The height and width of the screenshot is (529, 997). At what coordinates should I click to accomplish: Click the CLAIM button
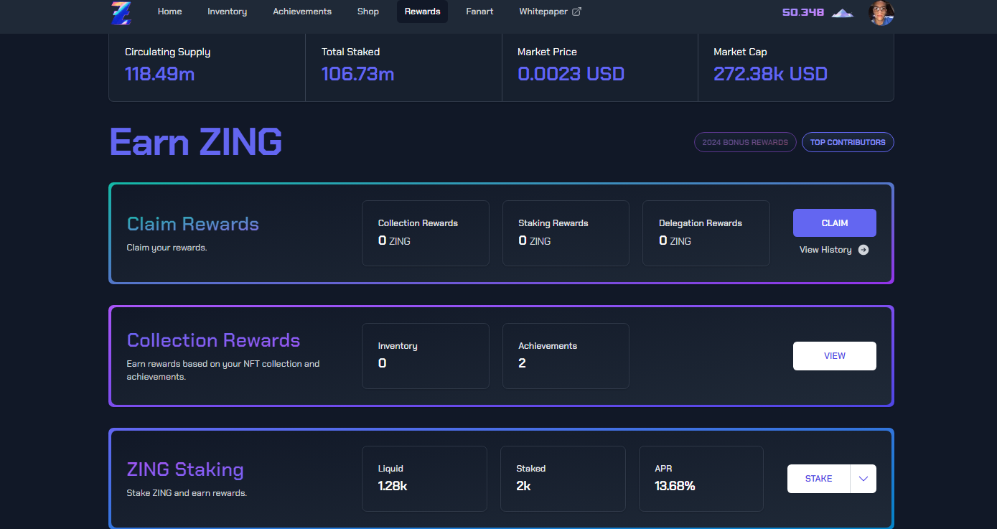point(835,223)
